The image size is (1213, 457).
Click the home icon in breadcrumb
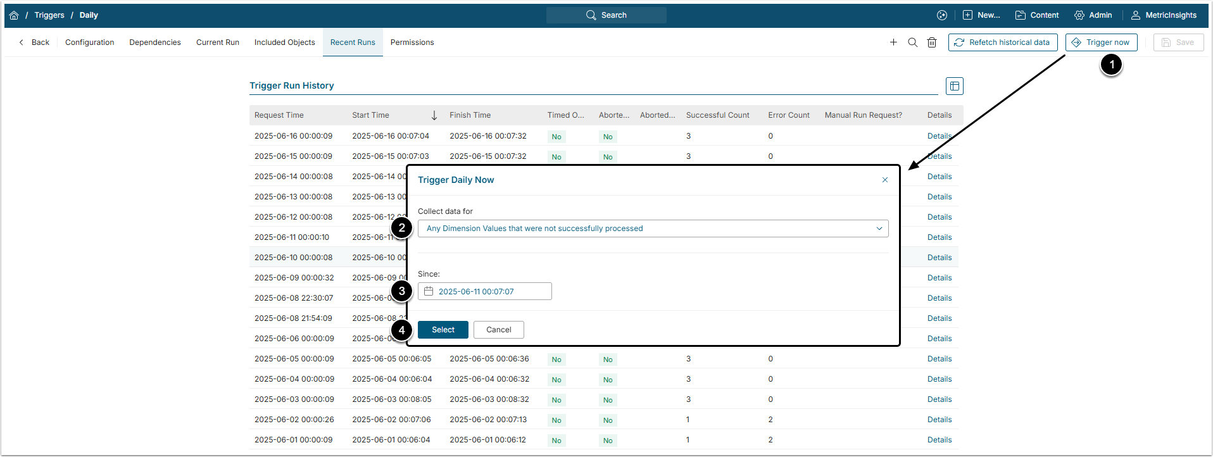click(x=14, y=15)
